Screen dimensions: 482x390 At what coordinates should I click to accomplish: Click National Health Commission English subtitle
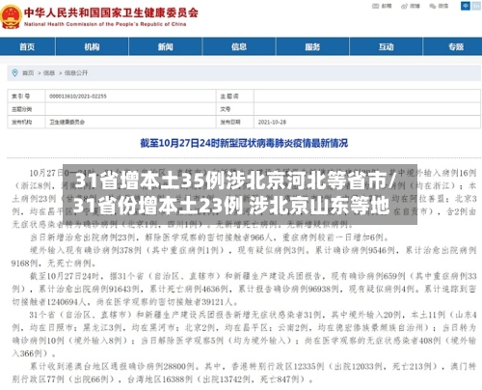105,24
